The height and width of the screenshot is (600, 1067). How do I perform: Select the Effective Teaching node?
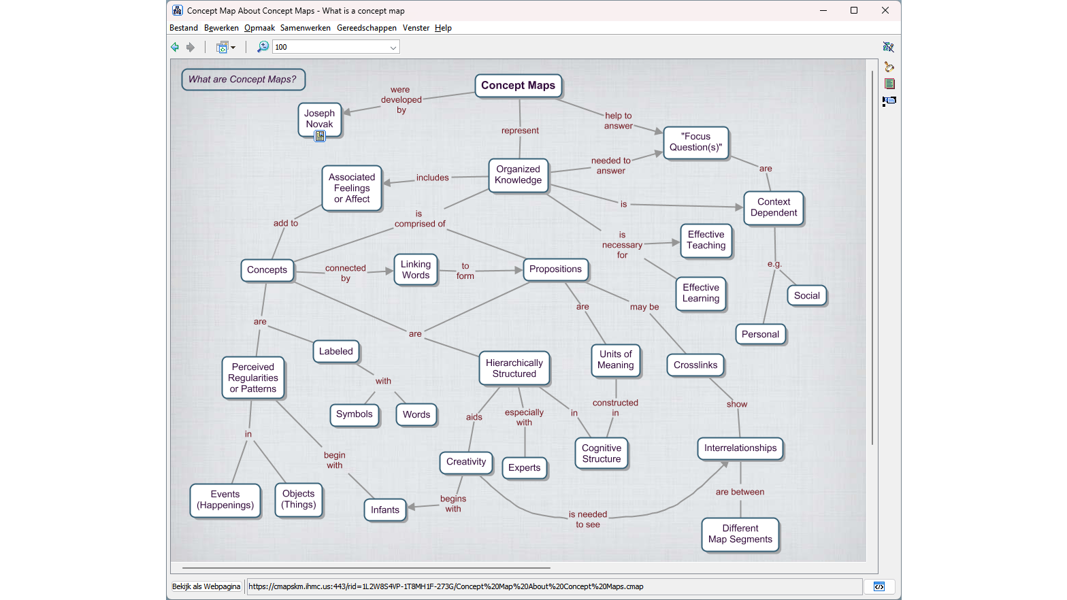pos(706,240)
